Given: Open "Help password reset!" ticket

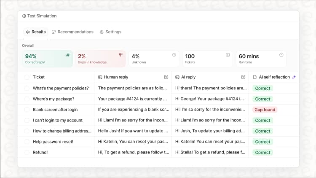Looking at the screenshot, I should point(53,142).
